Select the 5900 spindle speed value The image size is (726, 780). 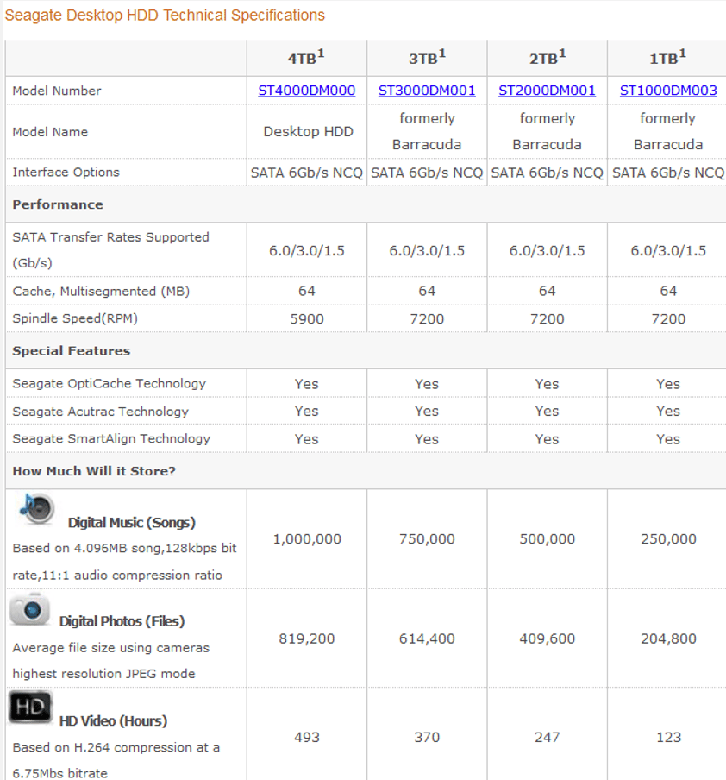307,319
